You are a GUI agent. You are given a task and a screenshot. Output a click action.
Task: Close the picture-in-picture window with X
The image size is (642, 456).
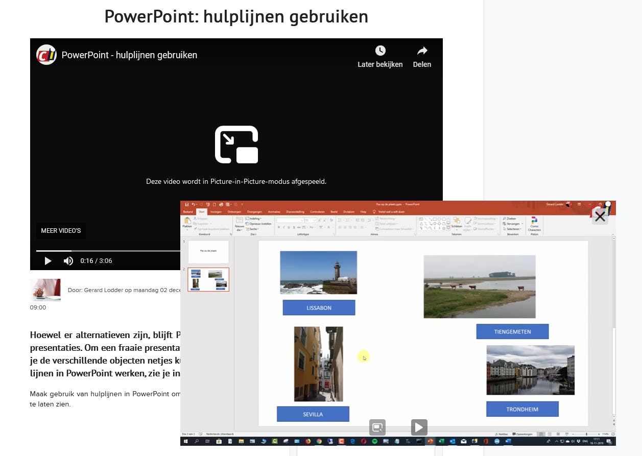coord(600,217)
